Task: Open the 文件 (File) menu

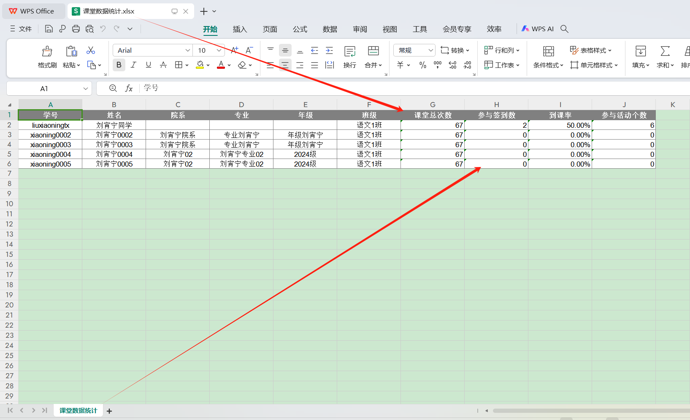Action: (21, 29)
